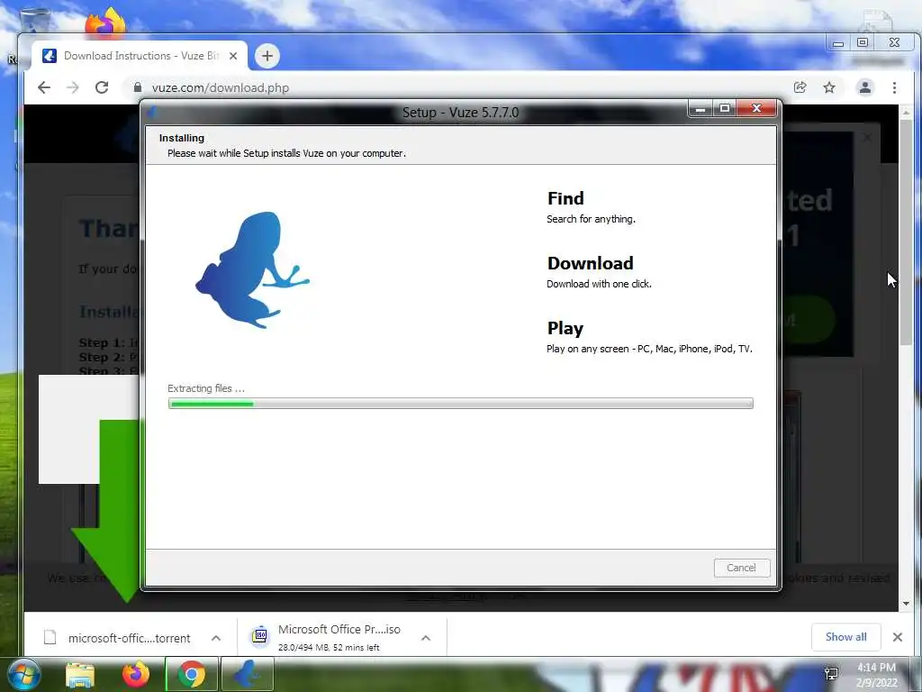Cancel the Vuze installation
Viewport: 922px width, 692px height.
[742, 568]
